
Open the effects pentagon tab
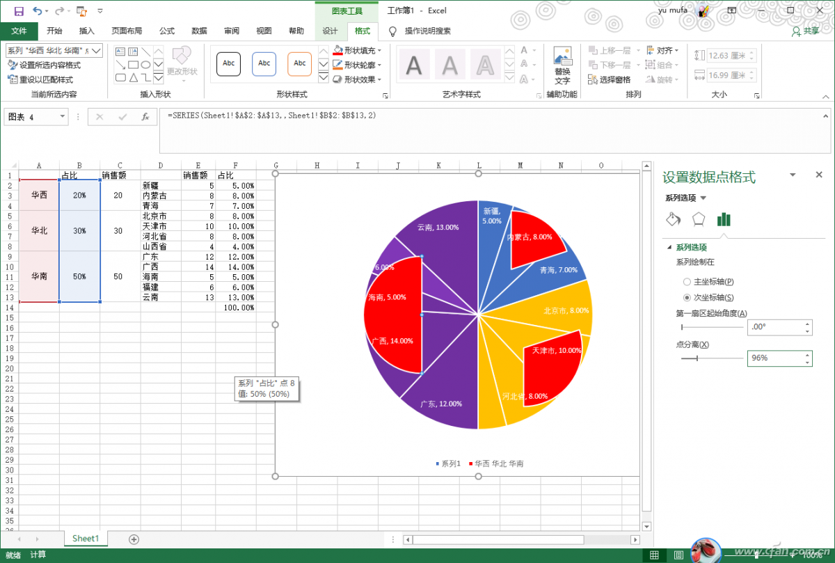click(699, 219)
